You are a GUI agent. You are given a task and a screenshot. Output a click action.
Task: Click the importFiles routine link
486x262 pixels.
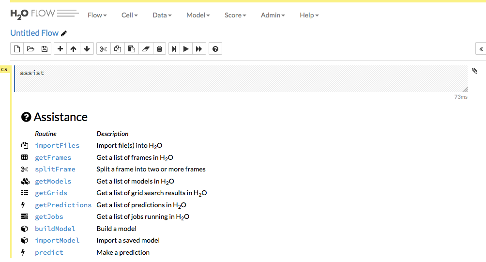click(x=57, y=145)
